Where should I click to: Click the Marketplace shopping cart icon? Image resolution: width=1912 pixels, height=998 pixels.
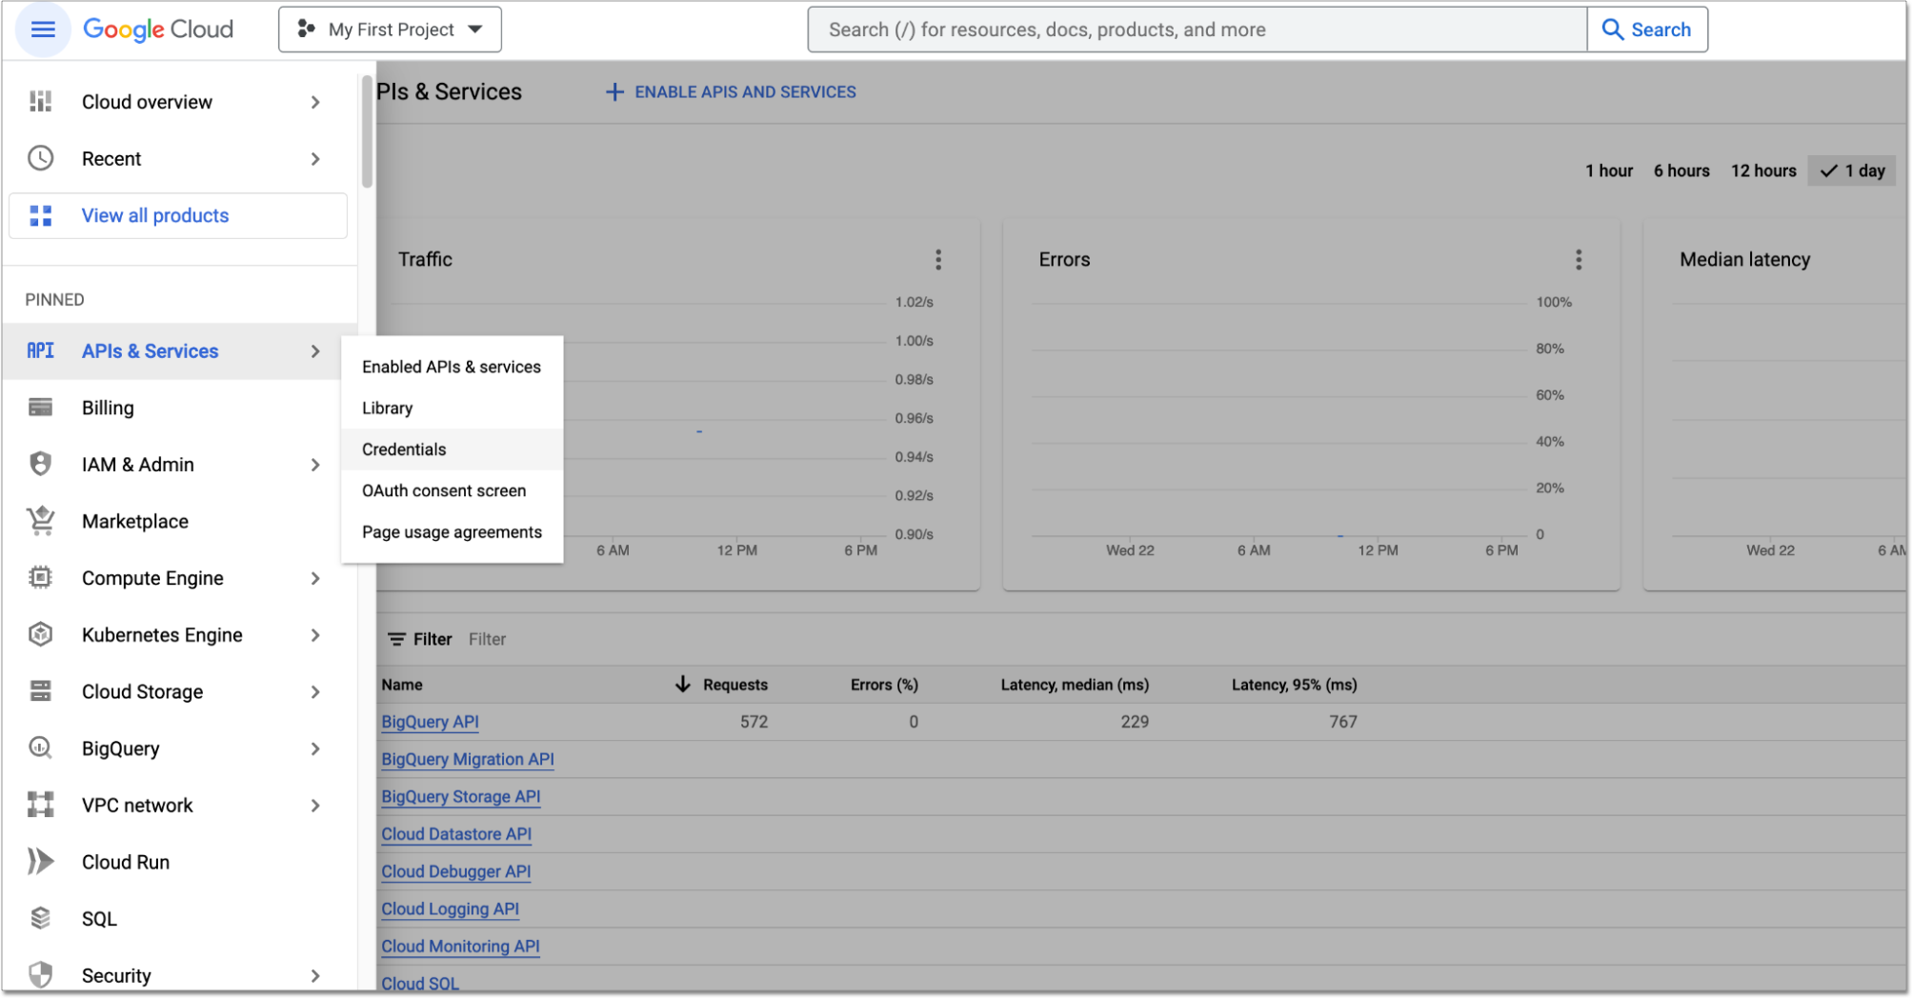coord(40,521)
